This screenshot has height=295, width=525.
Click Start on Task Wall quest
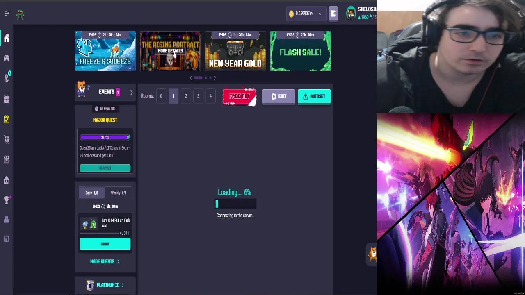point(105,244)
